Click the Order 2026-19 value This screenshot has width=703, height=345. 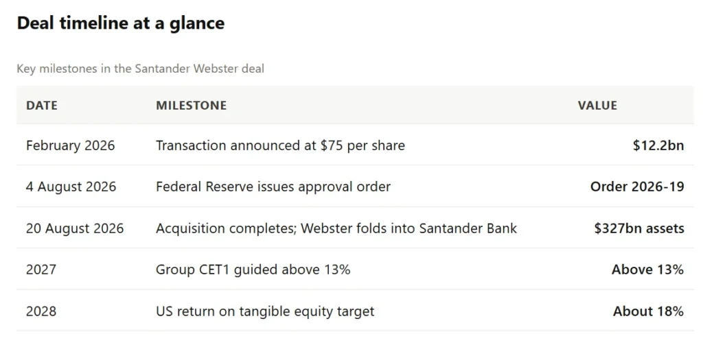click(637, 187)
